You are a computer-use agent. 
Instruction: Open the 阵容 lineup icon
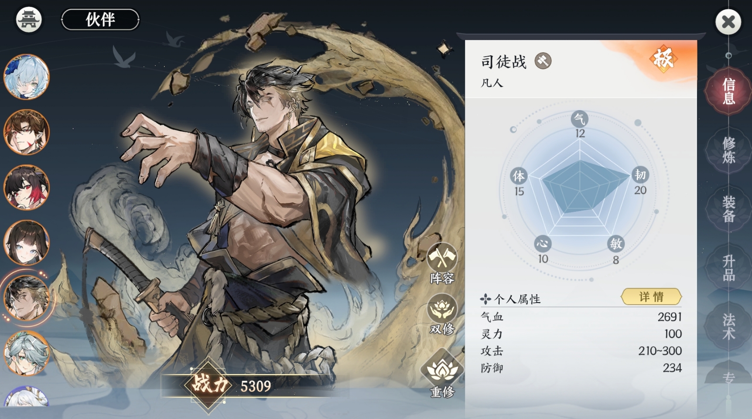click(x=442, y=263)
